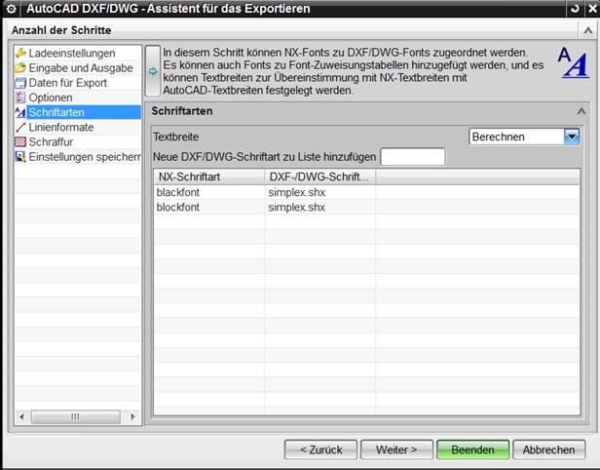Click the Daten für Export icon

click(20, 83)
